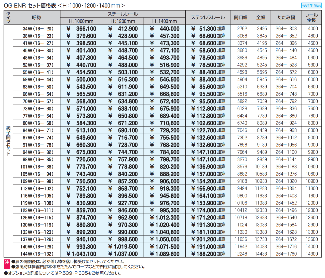
Task: Click the option details note referencing P.539
Action: point(63,273)
